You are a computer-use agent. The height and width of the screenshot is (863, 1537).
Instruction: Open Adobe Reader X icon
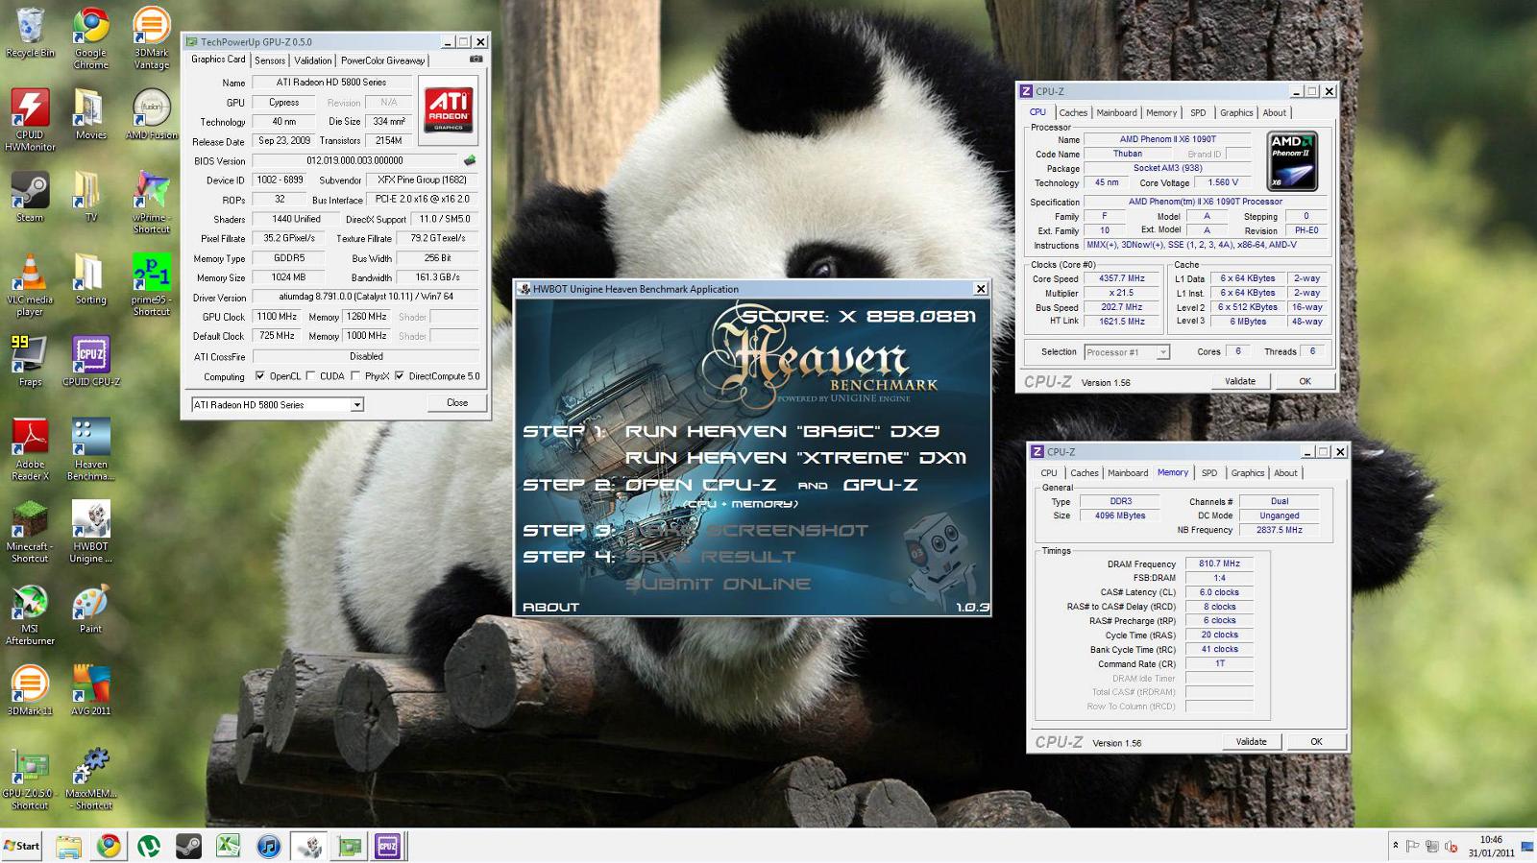point(30,449)
